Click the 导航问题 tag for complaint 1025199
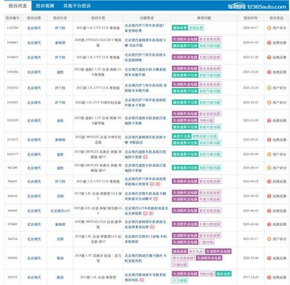The width and height of the screenshot is (290, 285). [206, 120]
